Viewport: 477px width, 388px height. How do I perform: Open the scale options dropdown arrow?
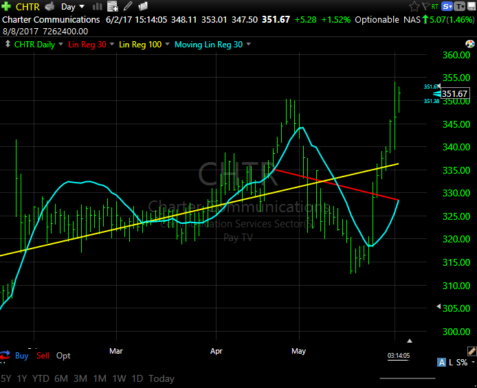473,362
